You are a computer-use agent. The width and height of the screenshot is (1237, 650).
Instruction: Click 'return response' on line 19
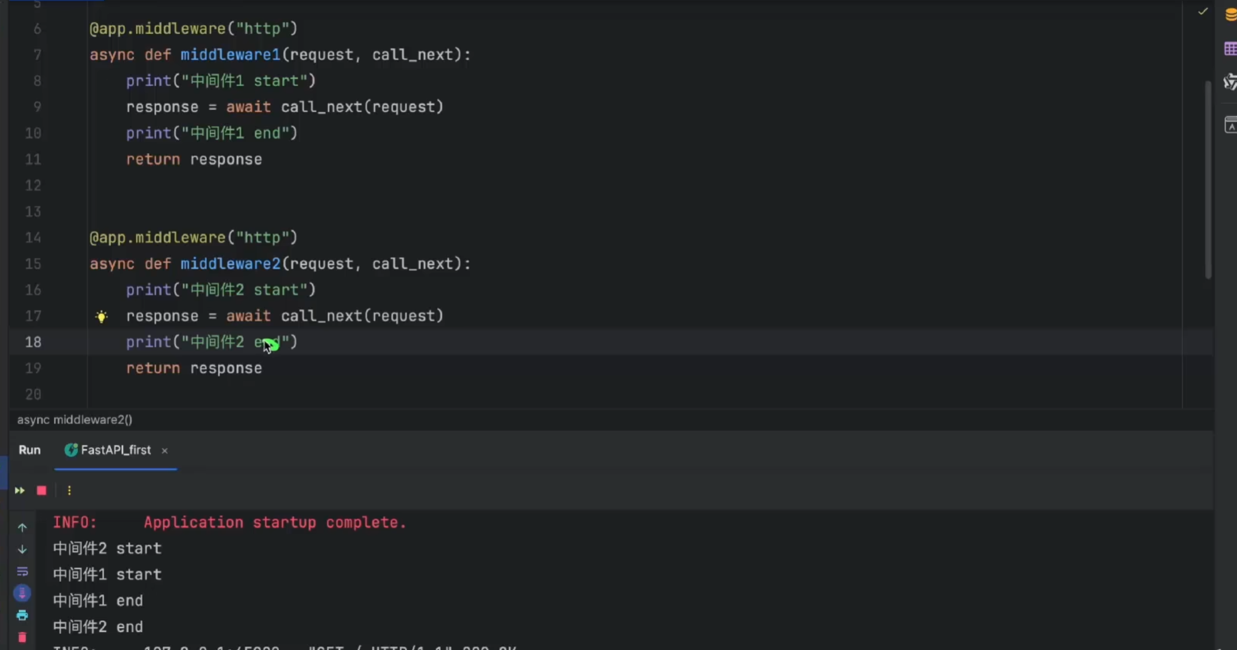pos(194,369)
